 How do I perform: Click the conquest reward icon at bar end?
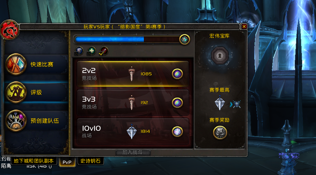[x=184, y=40]
